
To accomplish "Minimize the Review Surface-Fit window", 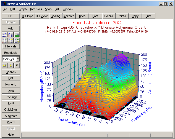I will pos(161,4).
